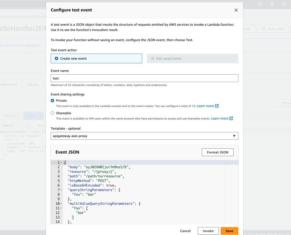Dismiss the Configure test event dialog

coord(236,10)
